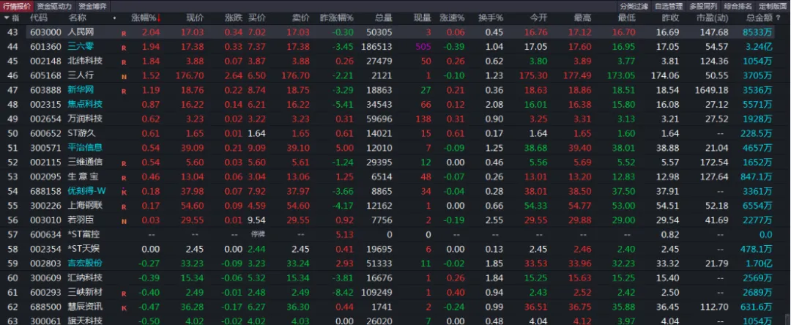791x325 pixels.
Task: Open 自选管理
Action: 669,6
